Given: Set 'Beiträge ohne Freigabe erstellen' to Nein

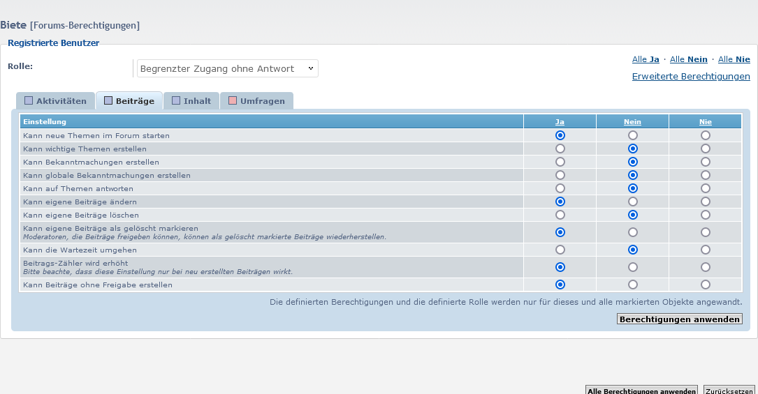Looking at the screenshot, I should [632, 285].
